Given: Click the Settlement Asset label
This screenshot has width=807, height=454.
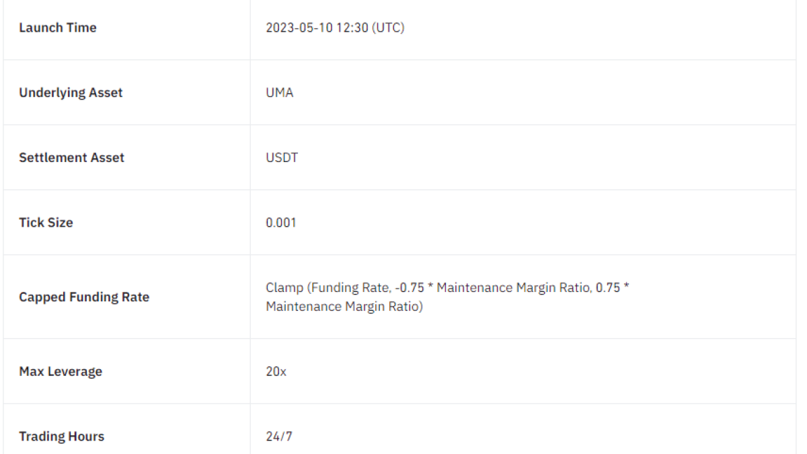Looking at the screenshot, I should click(x=71, y=157).
